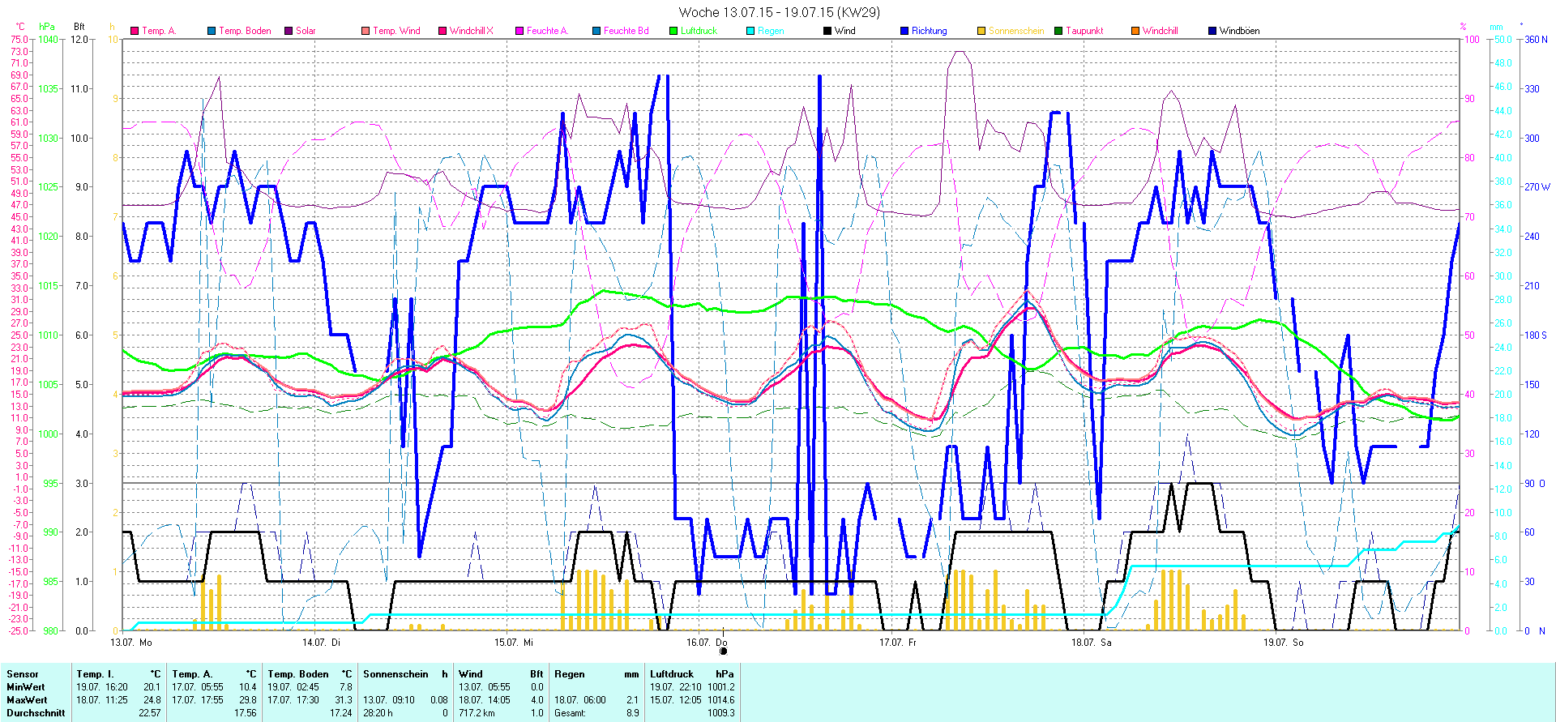
Task: Click the chart title Woche 13.07.15 - 19.07.15
Action: [x=778, y=12]
